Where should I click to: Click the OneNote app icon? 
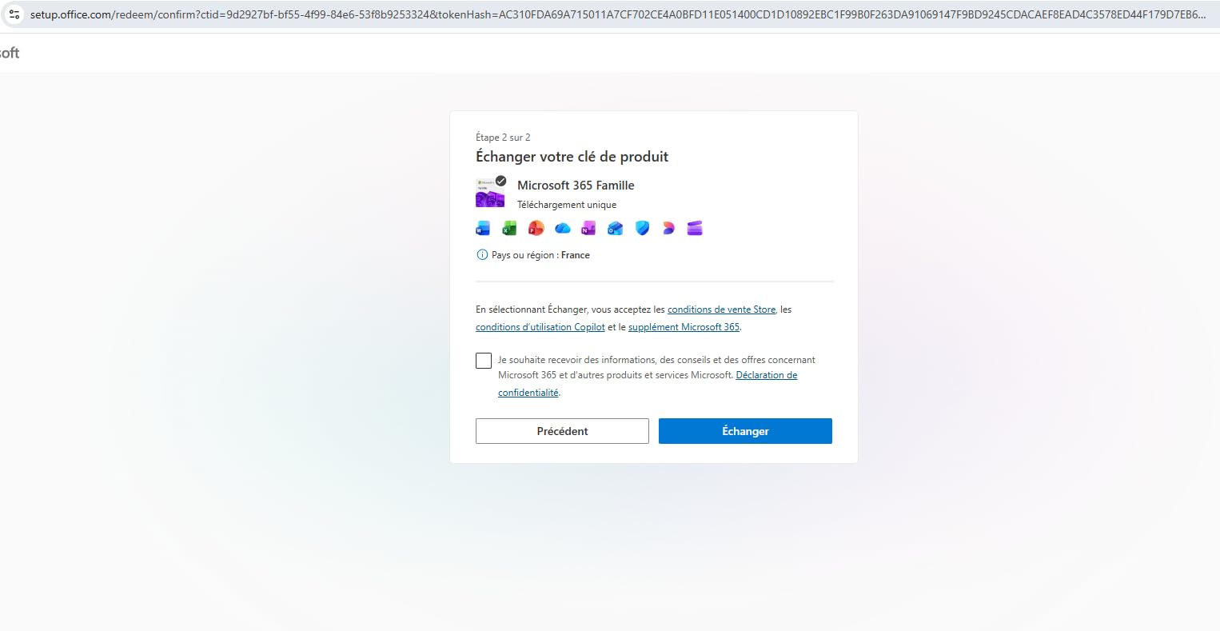[588, 229]
